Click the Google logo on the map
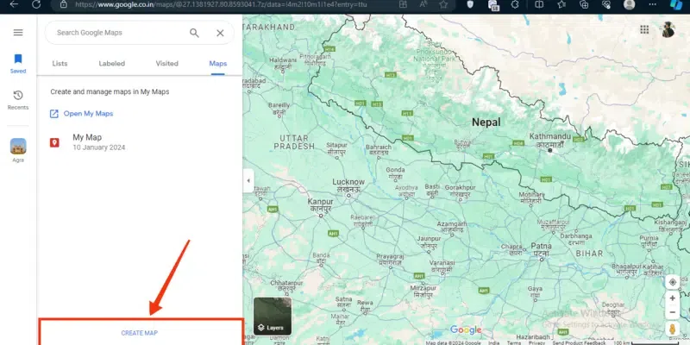Screen dimensions: 690x345 [x=466, y=330]
